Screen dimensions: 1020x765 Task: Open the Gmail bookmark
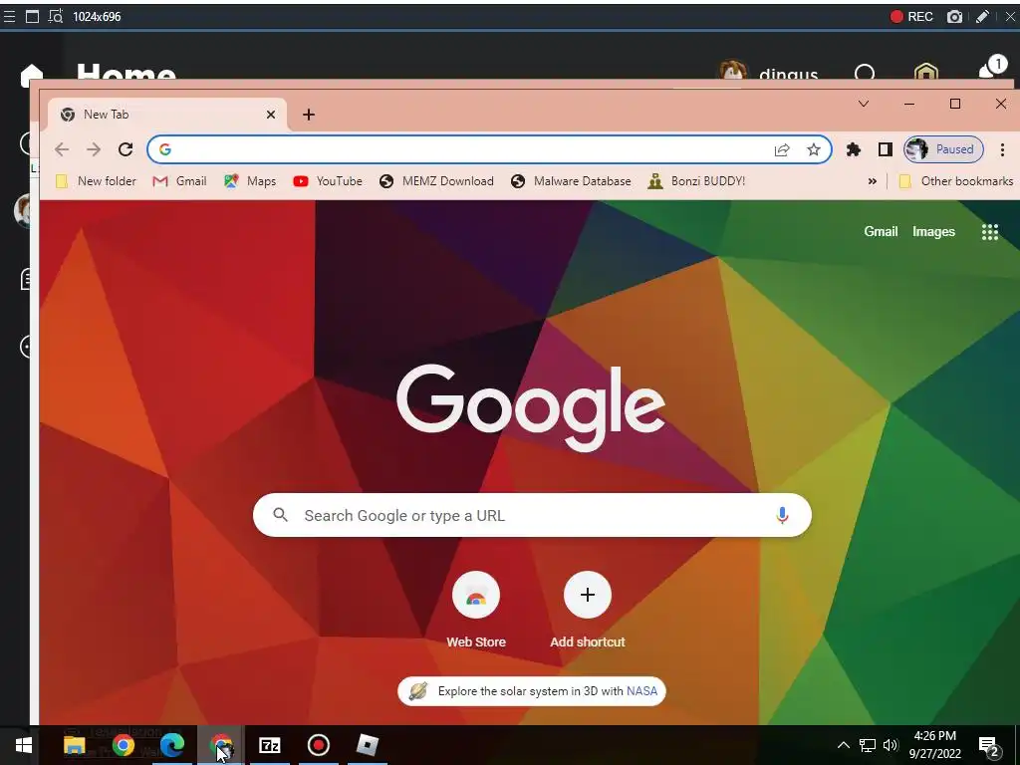click(179, 181)
